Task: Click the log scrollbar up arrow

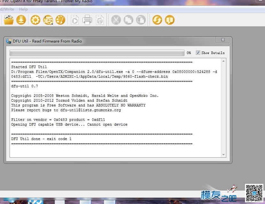Action: (x=223, y=61)
